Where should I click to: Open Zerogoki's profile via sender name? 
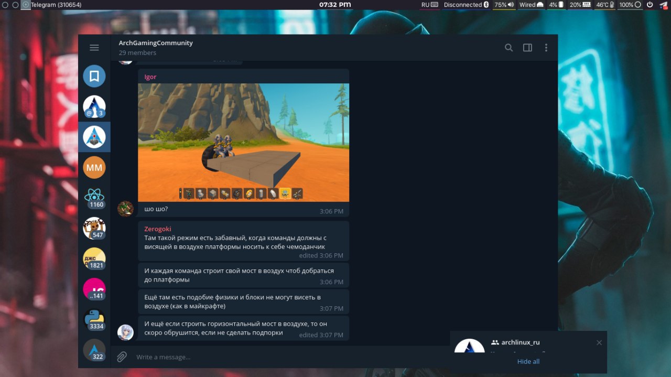pos(158,229)
